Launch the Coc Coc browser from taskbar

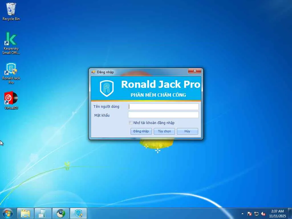click(x=61, y=213)
